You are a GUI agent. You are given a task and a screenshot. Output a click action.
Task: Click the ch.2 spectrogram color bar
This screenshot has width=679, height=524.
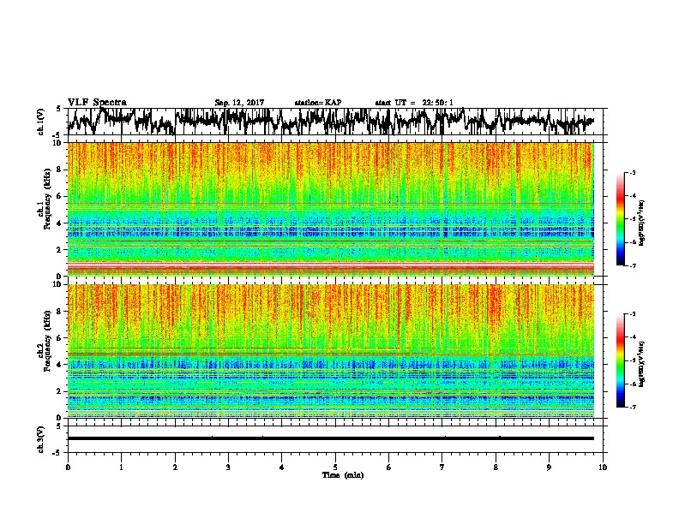click(621, 360)
